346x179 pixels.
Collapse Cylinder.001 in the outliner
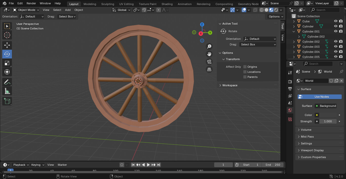294,31
